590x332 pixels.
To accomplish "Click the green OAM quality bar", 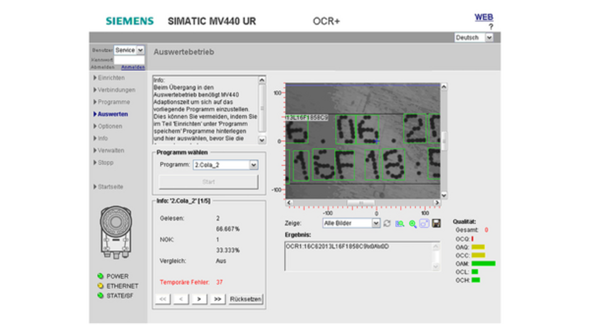I will 483,263.
